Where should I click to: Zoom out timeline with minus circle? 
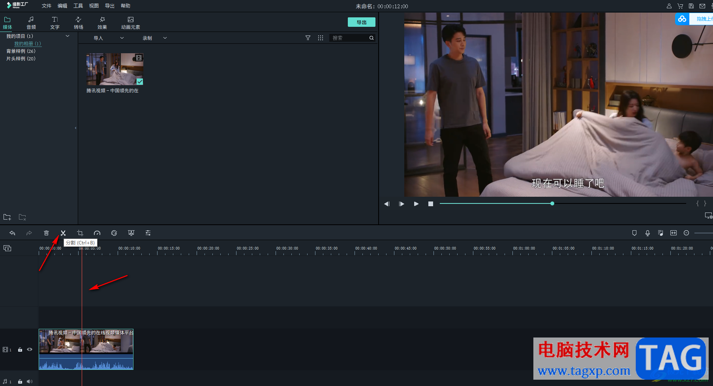[x=687, y=233]
